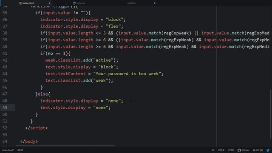Click the style.css file icon in tab
Screen dimensions: 272x153
click(74, 3)
